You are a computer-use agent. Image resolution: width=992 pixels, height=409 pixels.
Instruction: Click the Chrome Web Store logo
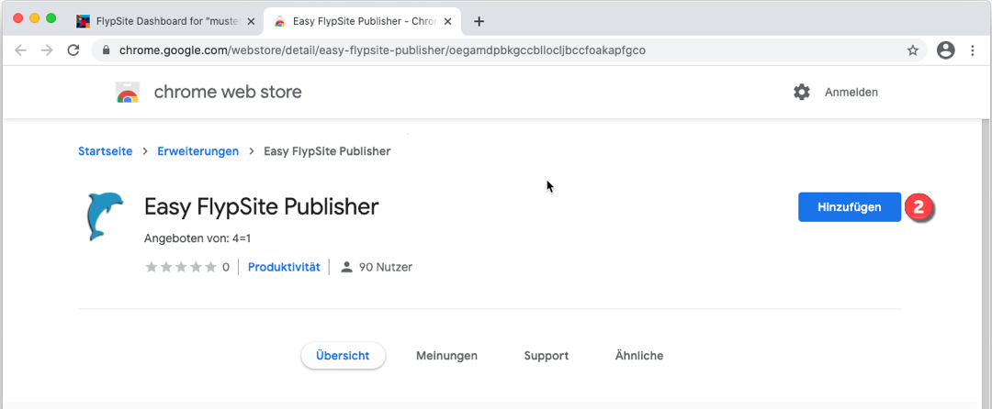(128, 92)
